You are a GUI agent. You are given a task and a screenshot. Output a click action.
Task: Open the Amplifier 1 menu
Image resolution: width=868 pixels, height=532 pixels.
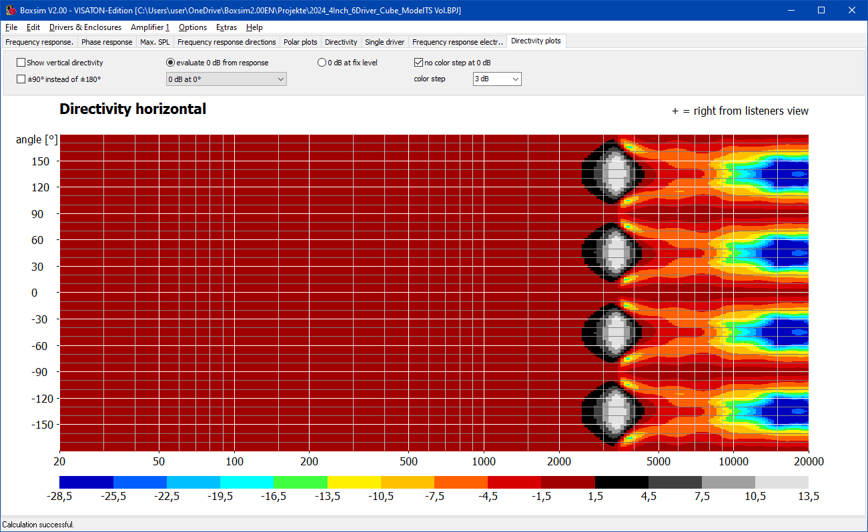(x=150, y=27)
